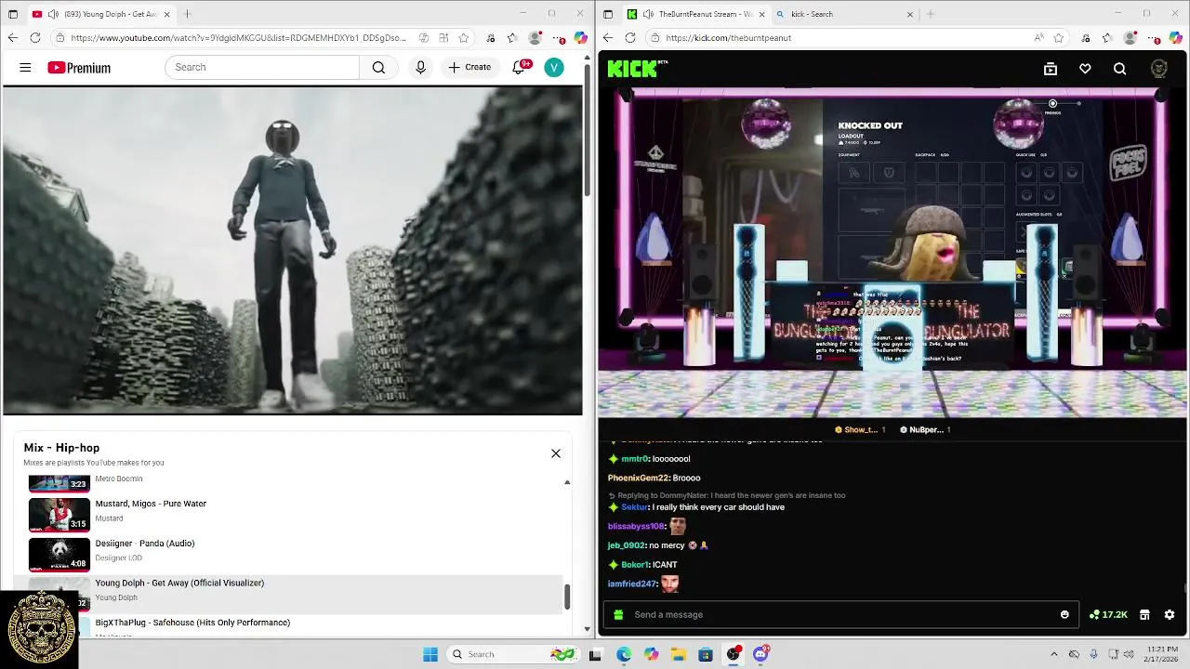Screen dimensions: 1190x669
Task: Open PhoenixGem22 chat username
Action: click(638, 478)
